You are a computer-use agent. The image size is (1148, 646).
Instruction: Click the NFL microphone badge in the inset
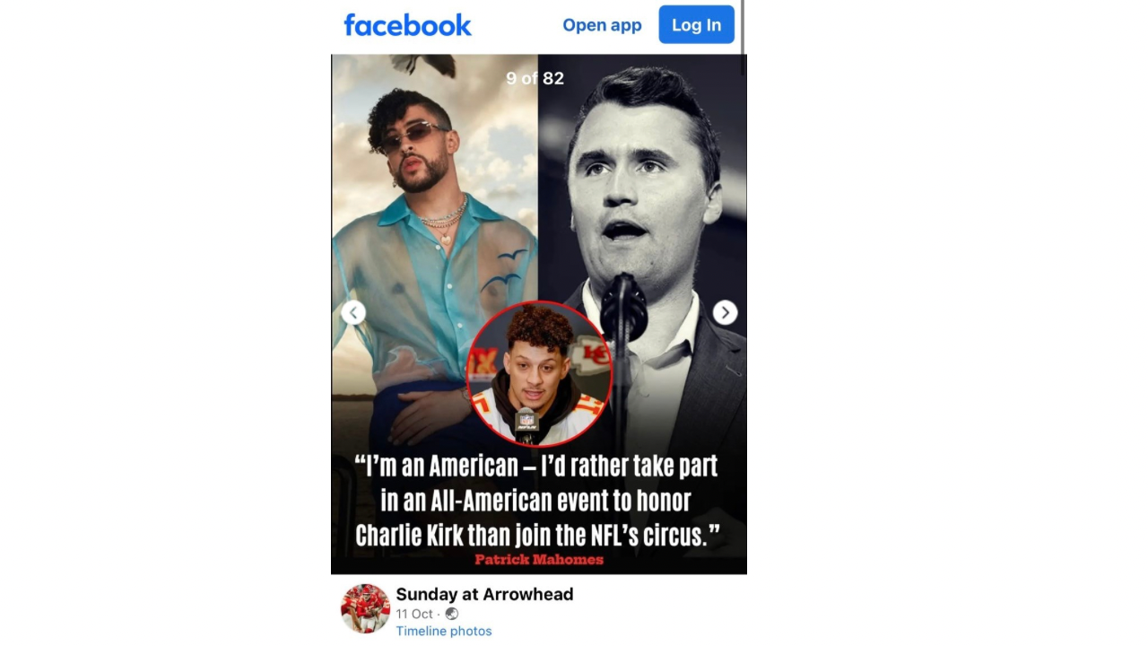coord(526,422)
